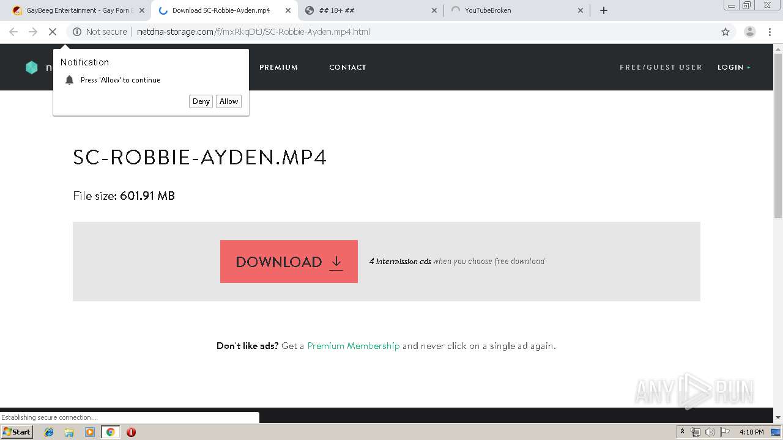Go back to the previous page
This screenshot has width=783, height=440.
(x=13, y=32)
